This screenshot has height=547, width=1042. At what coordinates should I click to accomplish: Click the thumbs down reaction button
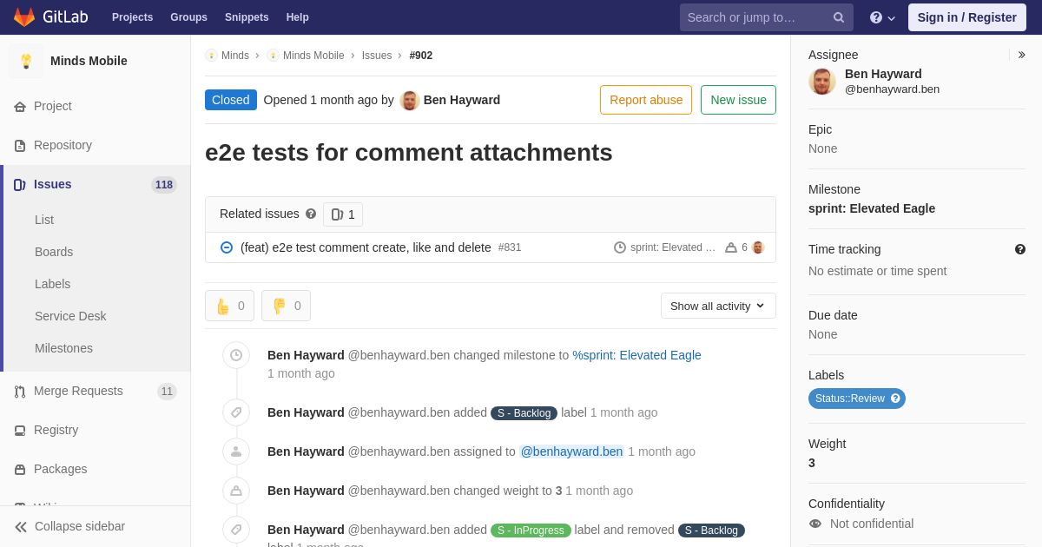click(286, 306)
